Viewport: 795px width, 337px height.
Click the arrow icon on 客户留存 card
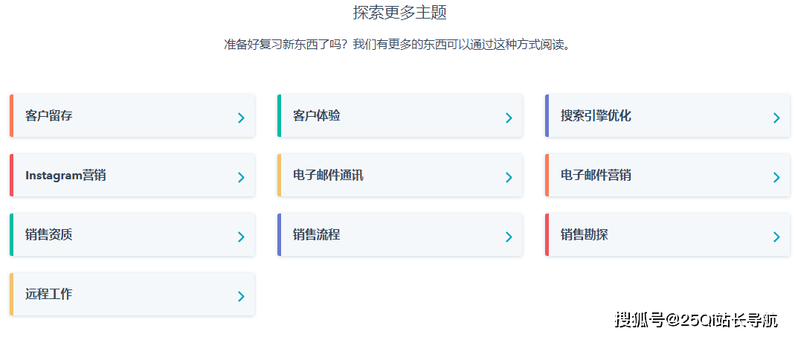tap(242, 118)
